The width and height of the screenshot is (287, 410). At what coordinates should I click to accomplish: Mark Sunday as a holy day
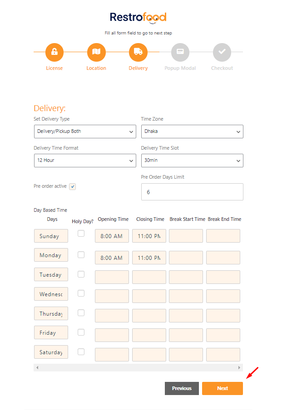click(81, 234)
